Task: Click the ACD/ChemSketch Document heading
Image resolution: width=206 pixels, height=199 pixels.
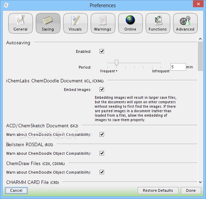Action: 42,126
